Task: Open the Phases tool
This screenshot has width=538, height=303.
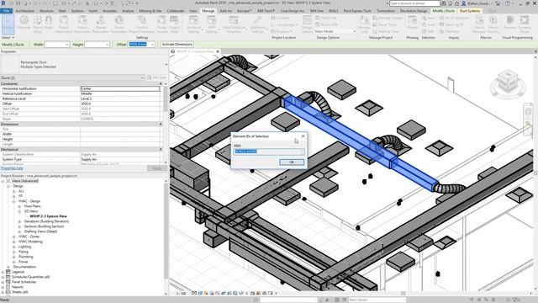Action: click(x=413, y=24)
